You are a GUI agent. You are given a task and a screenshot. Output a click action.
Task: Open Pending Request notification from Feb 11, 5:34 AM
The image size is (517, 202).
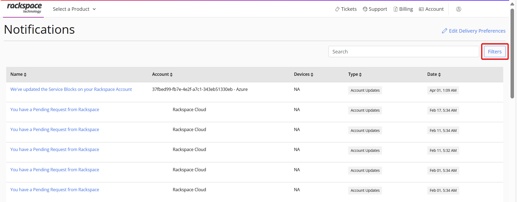(x=55, y=129)
